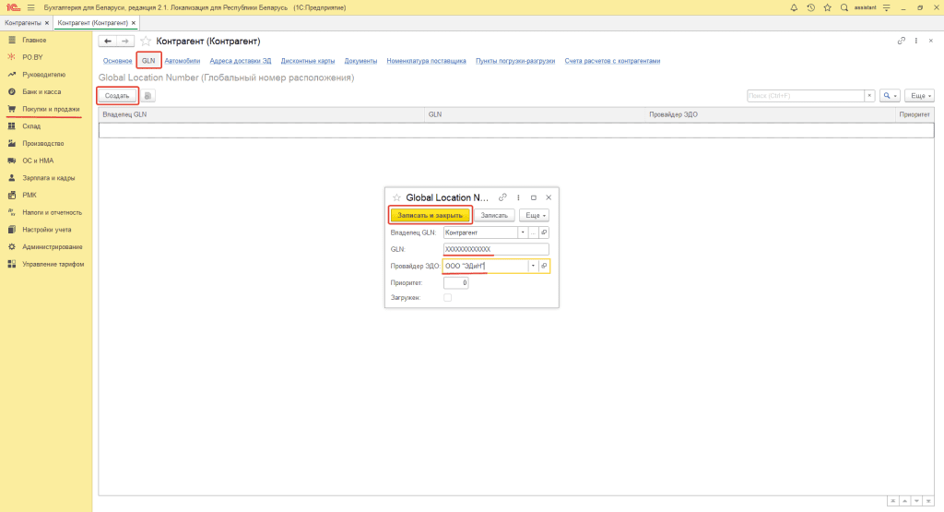Open the hamburger main menu icon
The height and width of the screenshot is (512, 944).
(x=30, y=7)
